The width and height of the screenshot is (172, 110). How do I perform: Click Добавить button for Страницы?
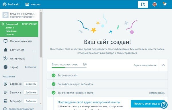(31, 84)
